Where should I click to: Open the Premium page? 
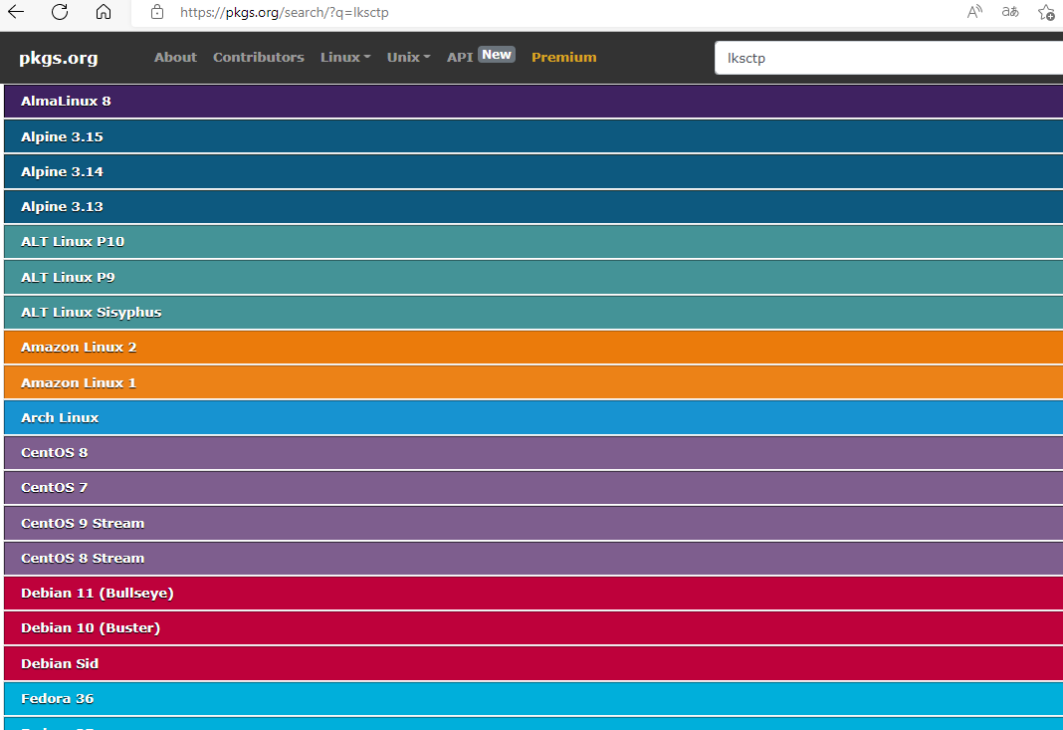563,57
